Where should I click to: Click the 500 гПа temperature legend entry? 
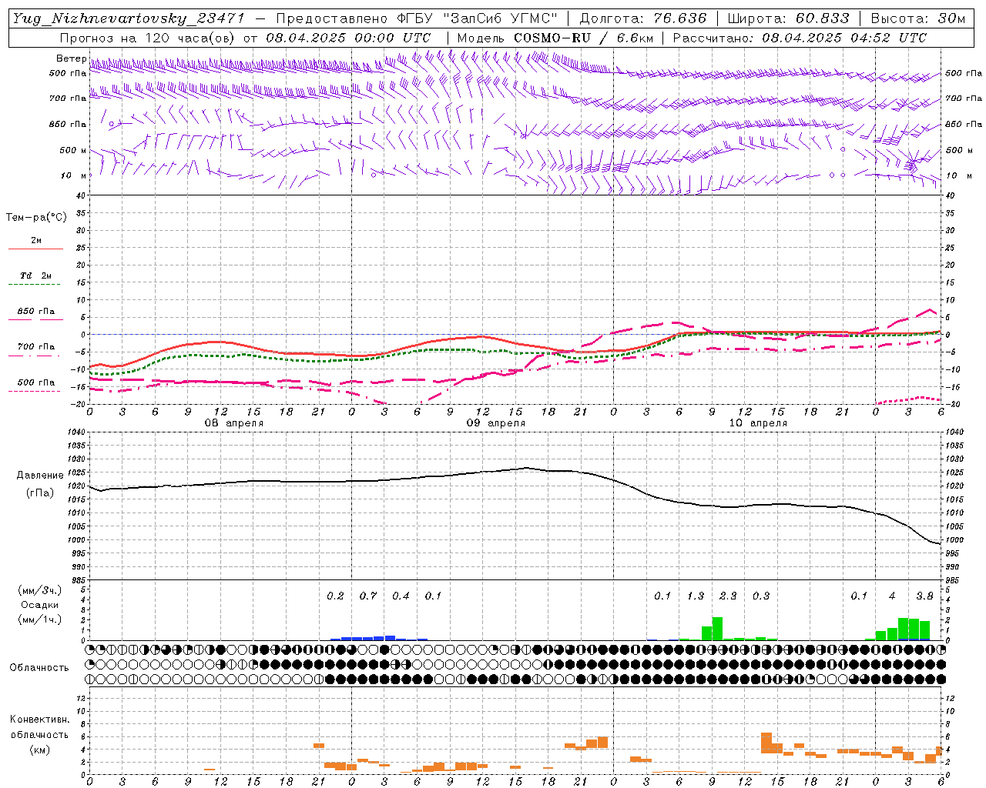(x=35, y=382)
